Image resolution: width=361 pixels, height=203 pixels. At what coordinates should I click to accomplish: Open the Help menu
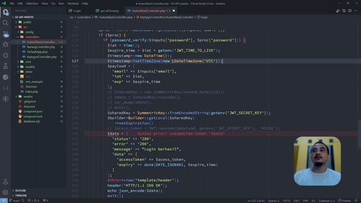click(x=85, y=3)
